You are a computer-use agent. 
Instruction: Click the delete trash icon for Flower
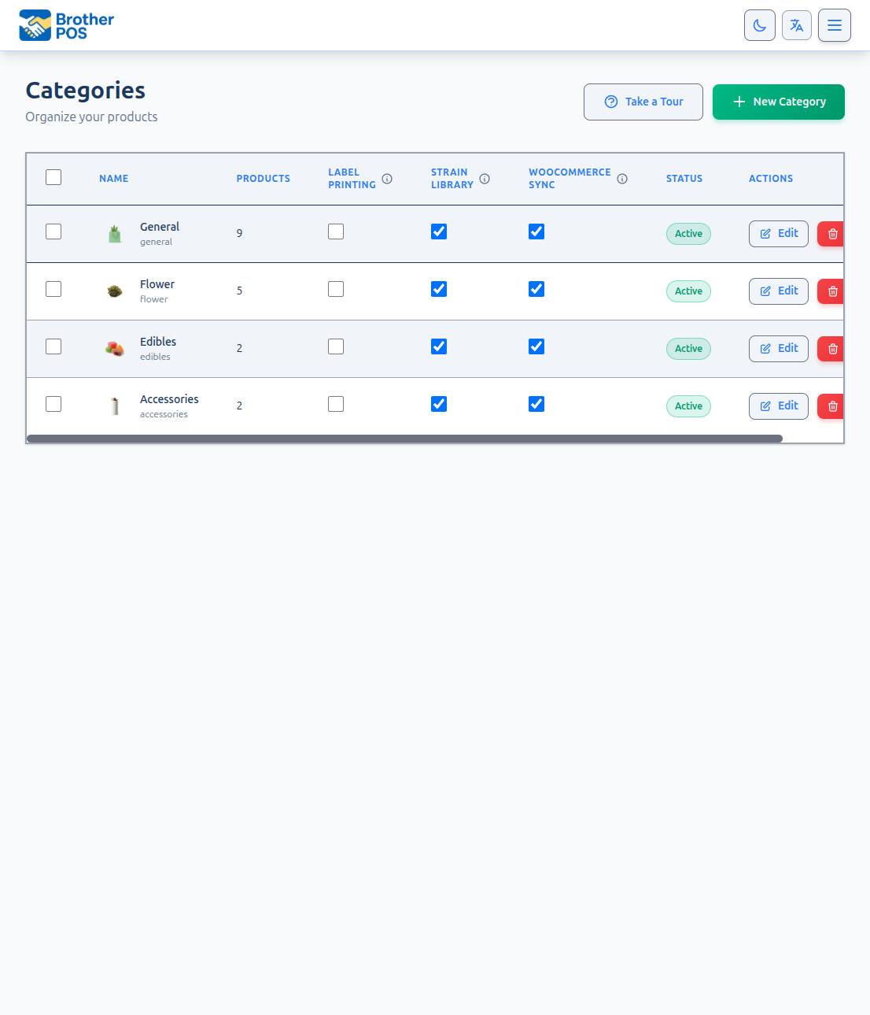831,291
